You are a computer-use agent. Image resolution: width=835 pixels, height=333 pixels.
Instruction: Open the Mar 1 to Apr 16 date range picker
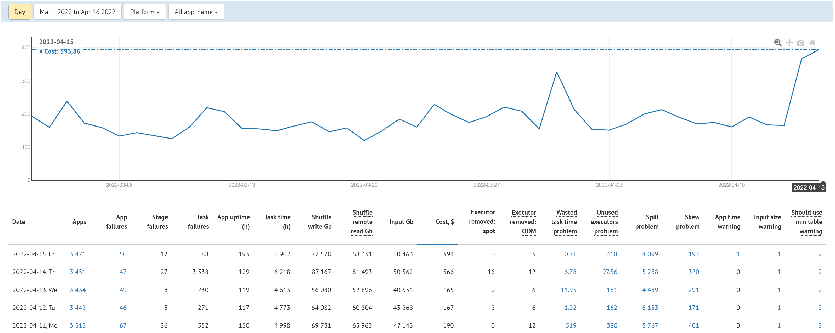point(77,12)
